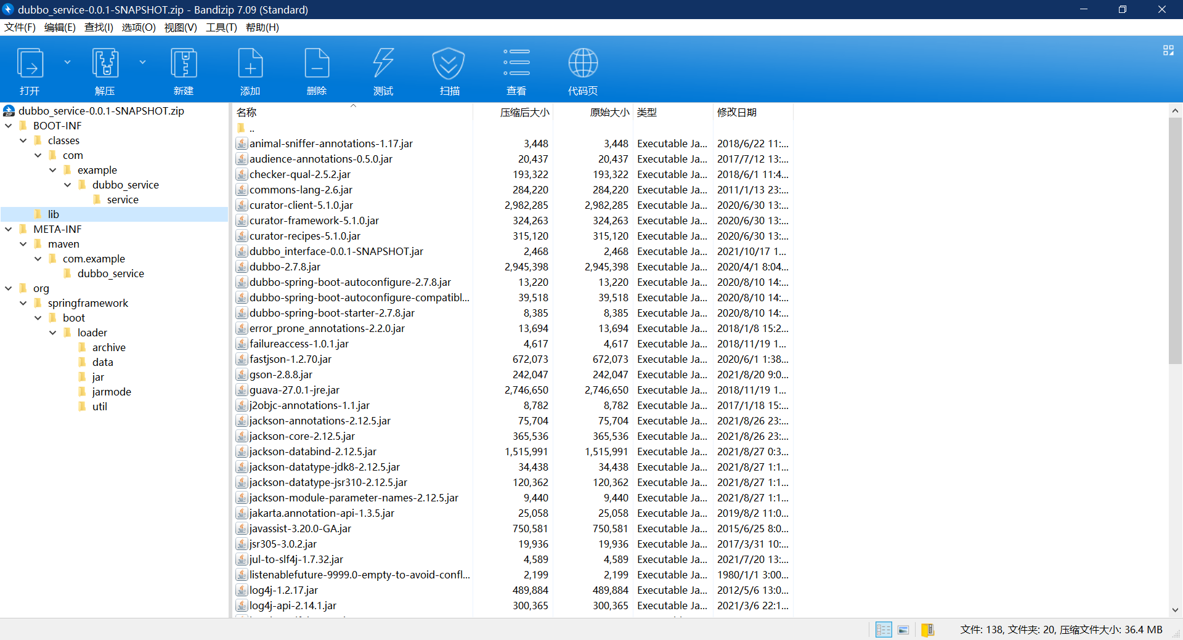
Task: Sort by compressed size (压缩后大小) column
Action: click(513, 112)
